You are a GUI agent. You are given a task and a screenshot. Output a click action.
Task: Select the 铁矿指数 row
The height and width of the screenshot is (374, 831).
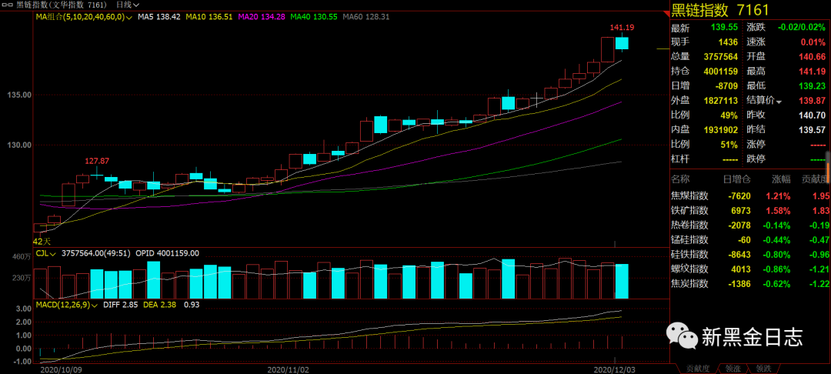[750, 211]
